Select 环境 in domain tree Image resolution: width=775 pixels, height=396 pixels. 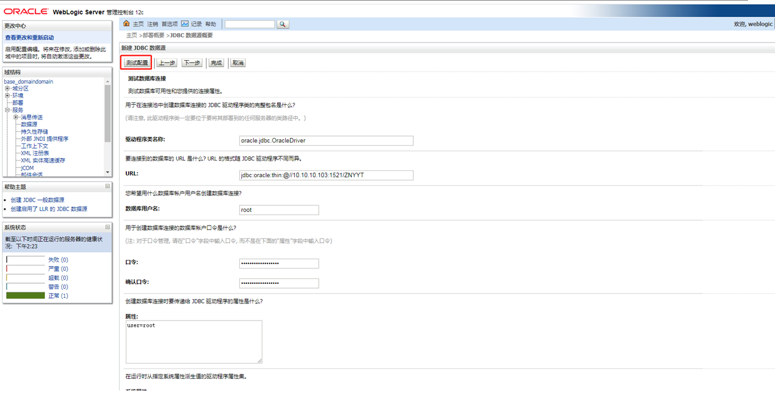(x=18, y=96)
